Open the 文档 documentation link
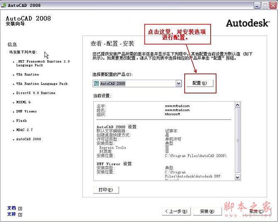Image resolution: width=278 pixels, height=222 pixels. point(12,208)
